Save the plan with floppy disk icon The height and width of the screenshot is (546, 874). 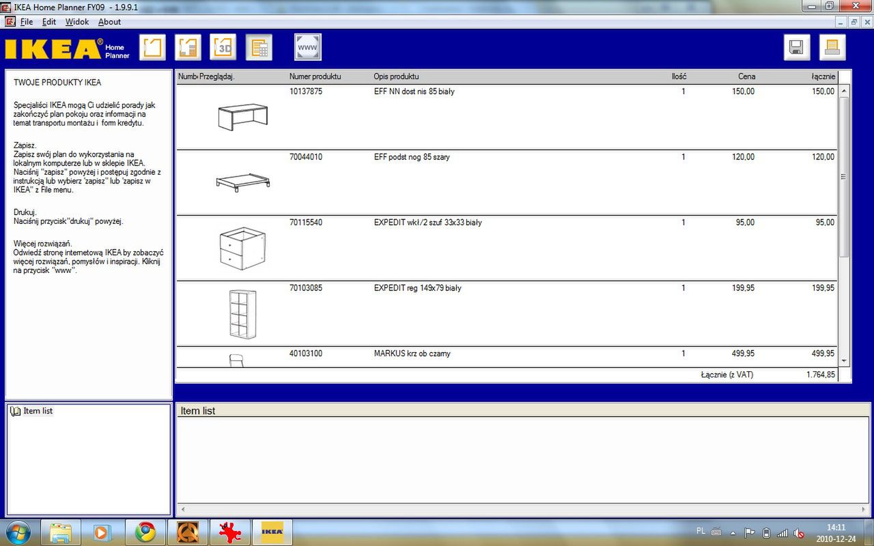point(797,47)
